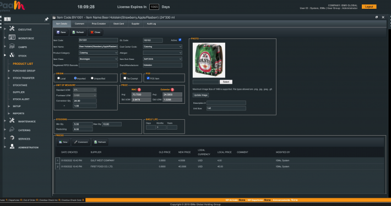Check the Tax Exempt box
391x206 pixels.
coord(124,78)
